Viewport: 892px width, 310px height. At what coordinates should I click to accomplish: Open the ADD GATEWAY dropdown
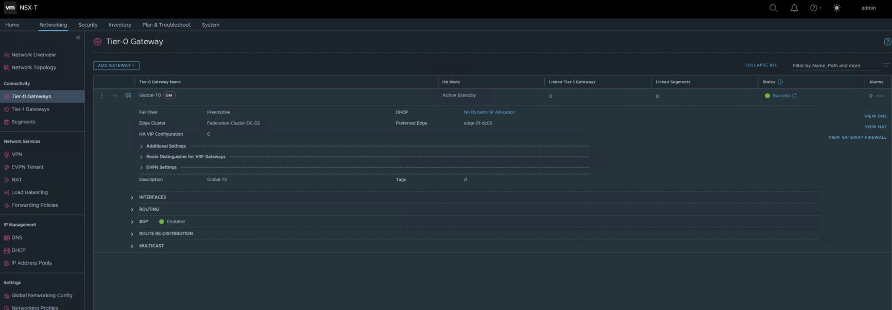click(116, 65)
